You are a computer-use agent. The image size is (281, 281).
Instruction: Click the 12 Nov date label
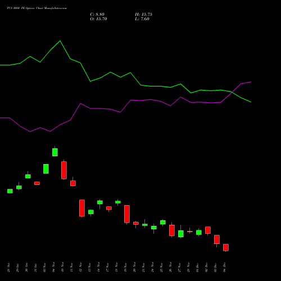(x=80, y=268)
